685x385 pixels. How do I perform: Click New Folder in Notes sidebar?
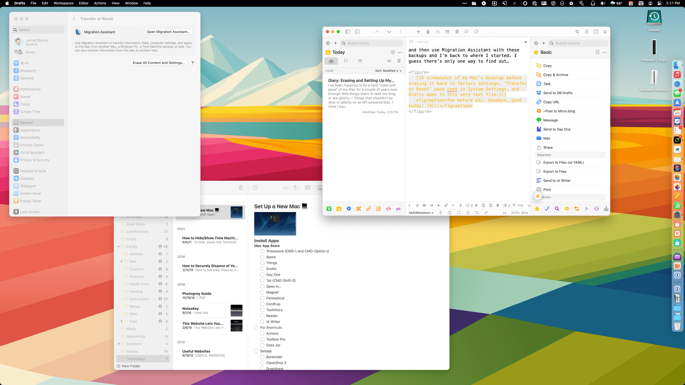129,366
